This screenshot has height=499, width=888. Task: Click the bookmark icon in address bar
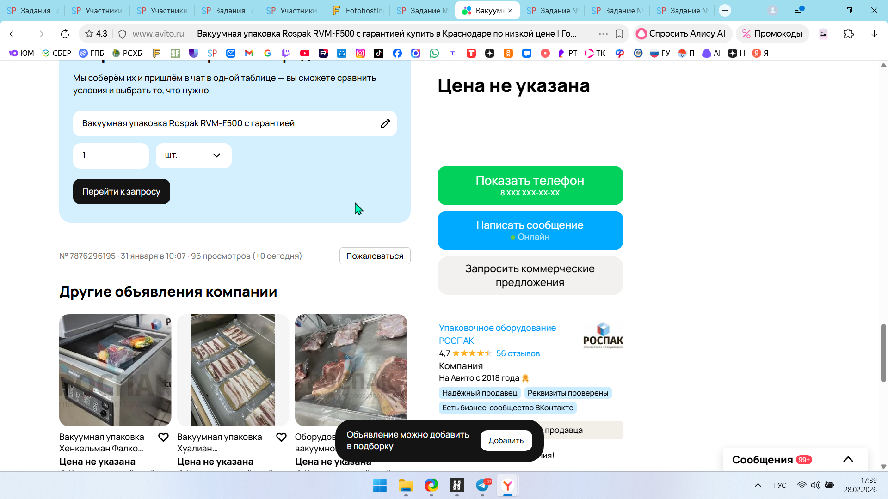coord(619,34)
